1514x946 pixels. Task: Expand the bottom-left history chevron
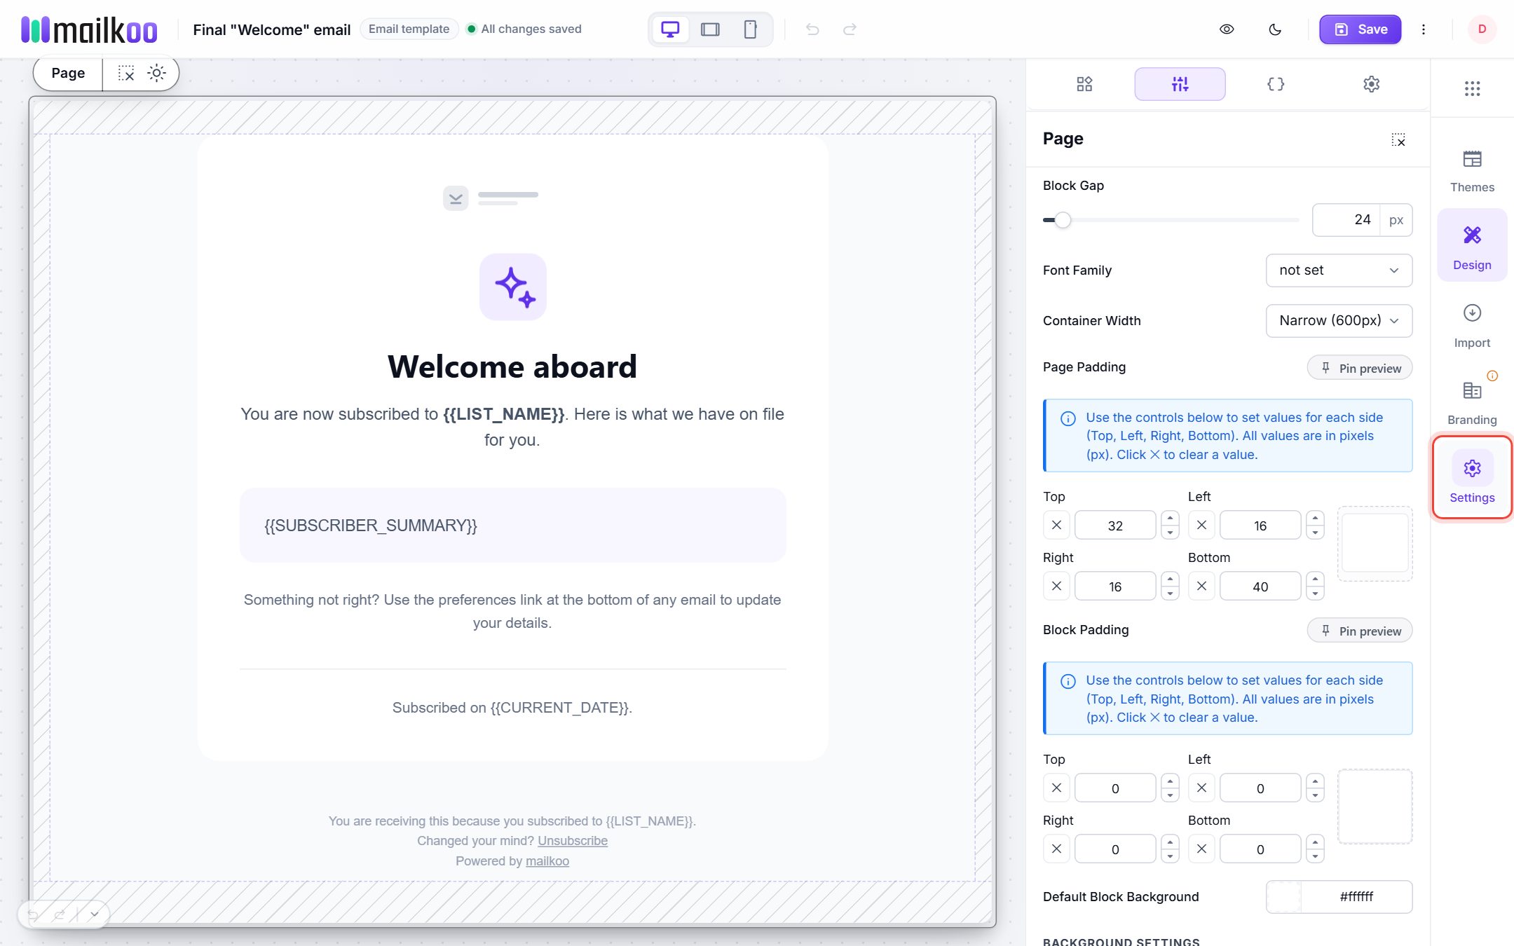pos(94,914)
